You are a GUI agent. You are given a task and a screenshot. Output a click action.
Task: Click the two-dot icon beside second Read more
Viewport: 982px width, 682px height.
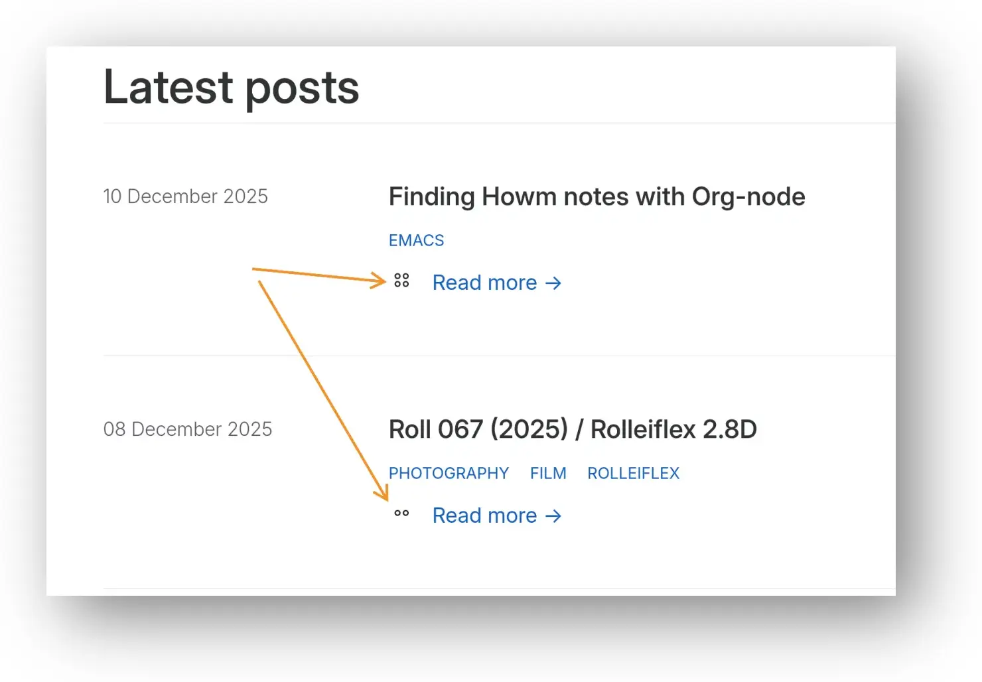[401, 514]
